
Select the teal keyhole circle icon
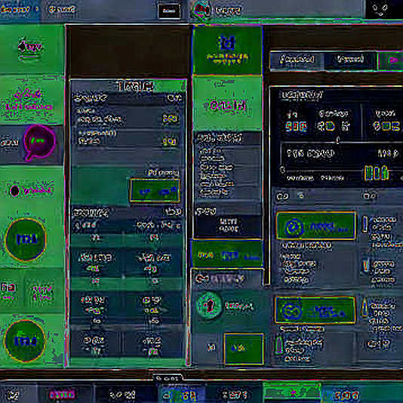coord(209,305)
